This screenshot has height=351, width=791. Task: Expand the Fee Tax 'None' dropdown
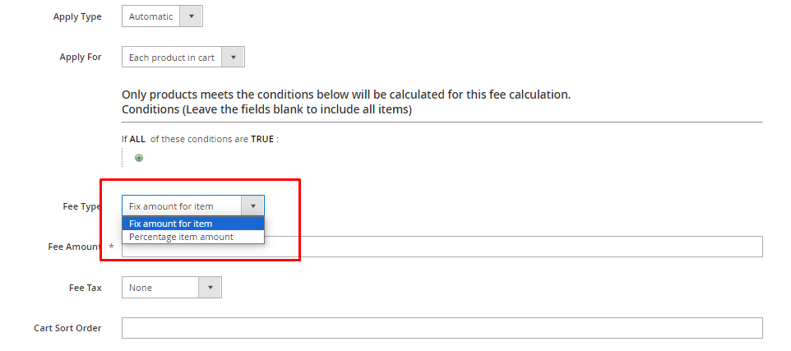[161, 288]
